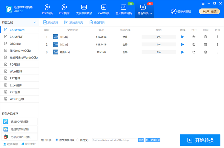Open more options for 背景1.caj row
The height and width of the screenshot is (148, 224).
coord(217,52)
